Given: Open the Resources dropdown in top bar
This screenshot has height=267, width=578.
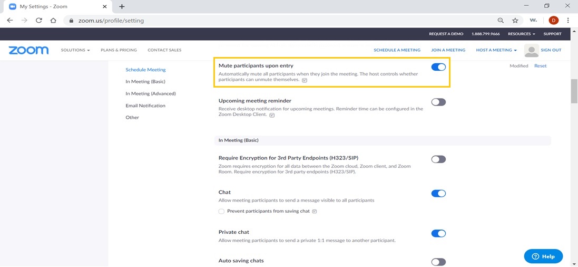Looking at the screenshot, I should 521,34.
